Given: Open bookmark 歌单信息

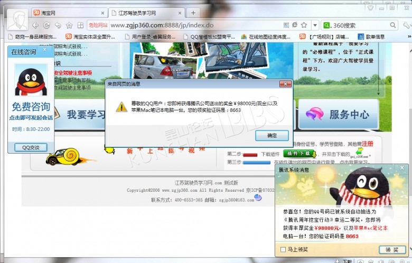Looking at the screenshot, I should (x=371, y=37).
